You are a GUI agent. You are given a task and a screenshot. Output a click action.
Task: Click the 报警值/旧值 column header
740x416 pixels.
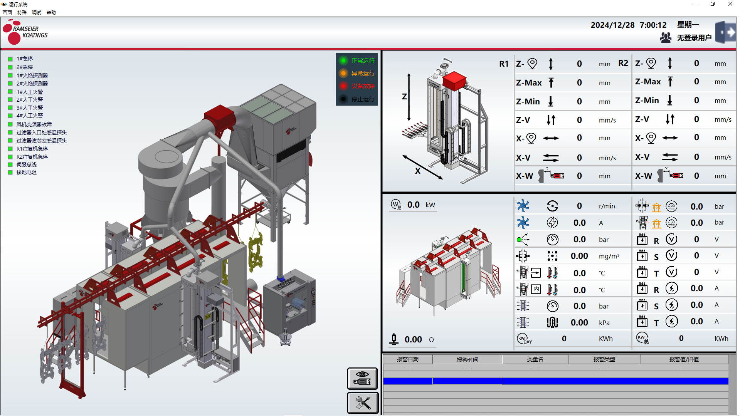click(684, 359)
